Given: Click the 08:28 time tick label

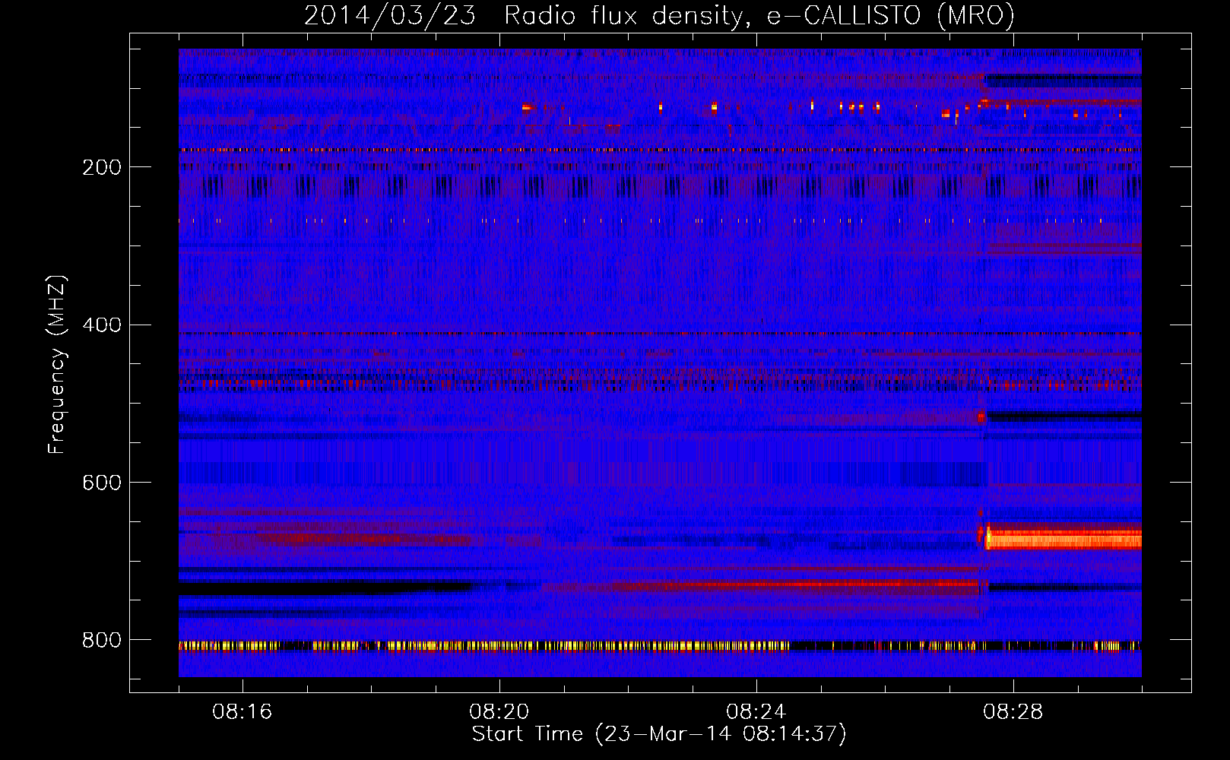Looking at the screenshot, I should pos(1013,712).
